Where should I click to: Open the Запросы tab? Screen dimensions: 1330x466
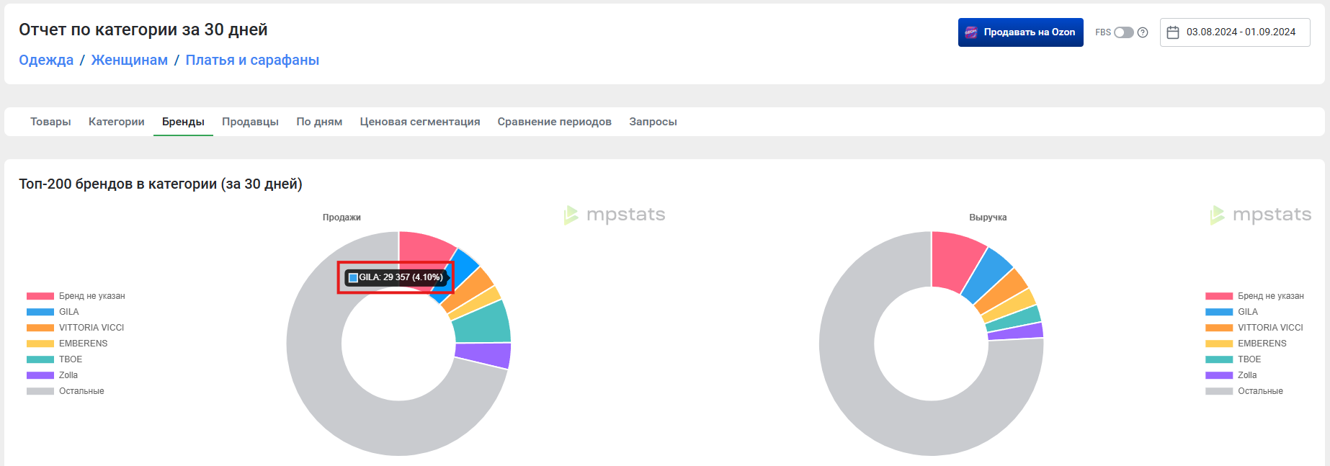click(x=653, y=122)
